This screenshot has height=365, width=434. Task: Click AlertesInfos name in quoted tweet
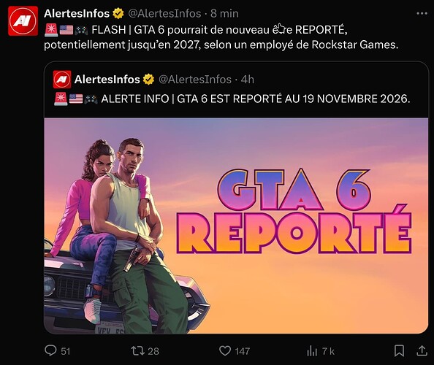107,80
